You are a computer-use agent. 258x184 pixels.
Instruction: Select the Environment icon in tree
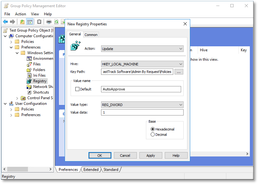[x=30, y=59]
